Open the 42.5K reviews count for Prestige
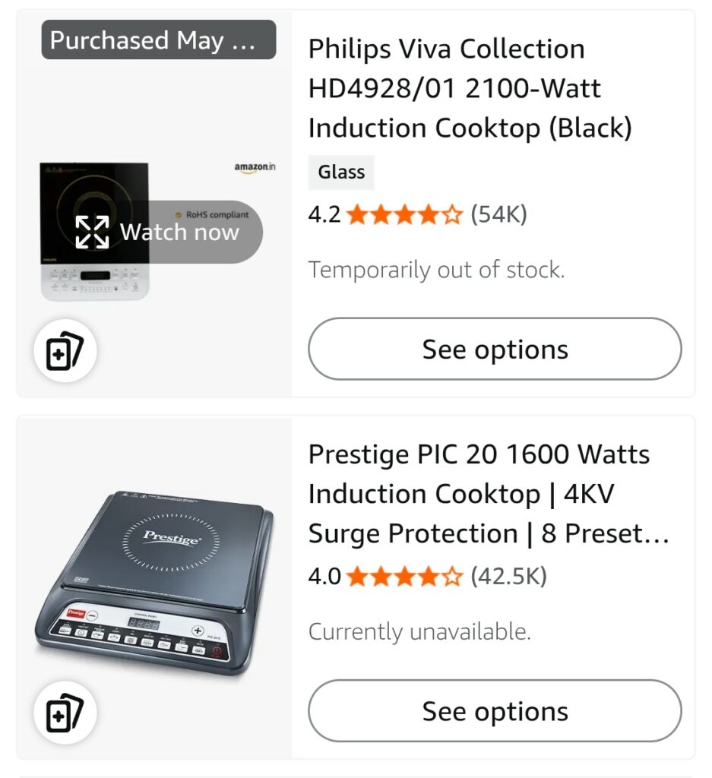712x778 pixels. point(508,577)
